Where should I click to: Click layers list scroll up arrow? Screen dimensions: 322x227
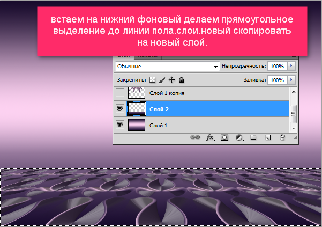[x=294, y=92]
